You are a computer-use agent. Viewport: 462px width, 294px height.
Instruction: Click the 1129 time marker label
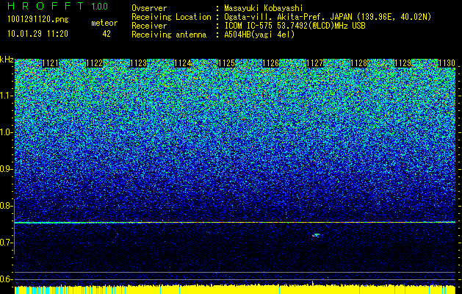point(403,63)
